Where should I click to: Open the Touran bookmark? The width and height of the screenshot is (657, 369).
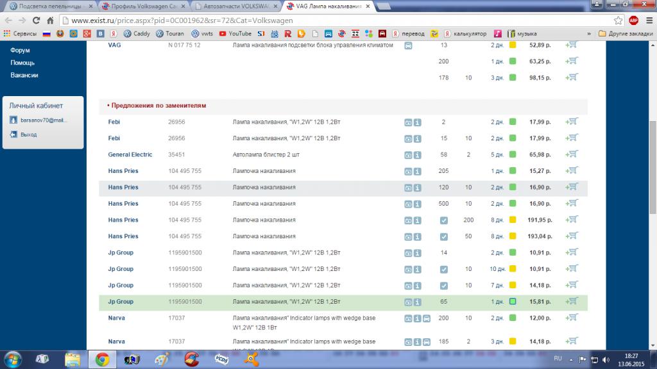coord(169,33)
